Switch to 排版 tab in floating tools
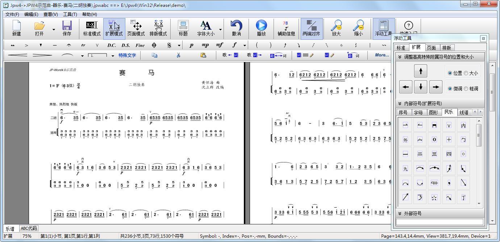500x242 pixels. click(x=446, y=48)
